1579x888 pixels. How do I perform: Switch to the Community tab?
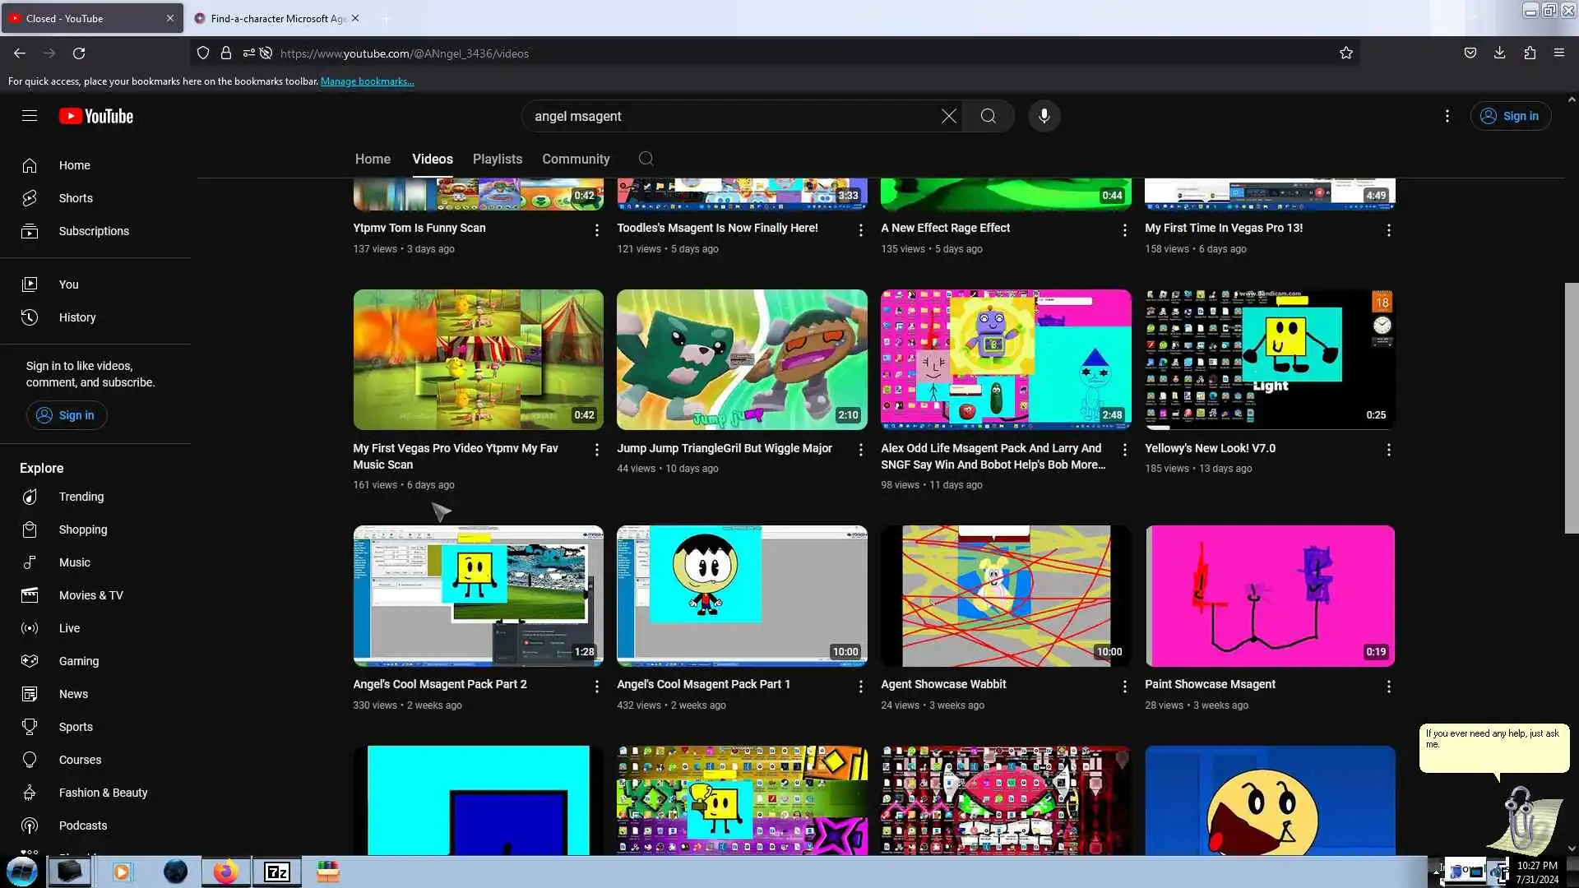(575, 159)
